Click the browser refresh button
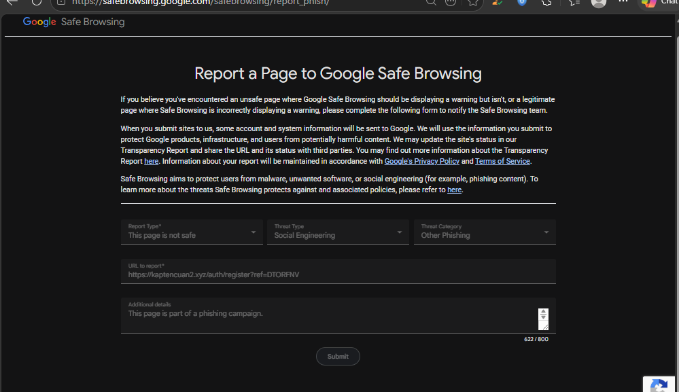Viewport: 679px width, 392px height. pos(37,2)
